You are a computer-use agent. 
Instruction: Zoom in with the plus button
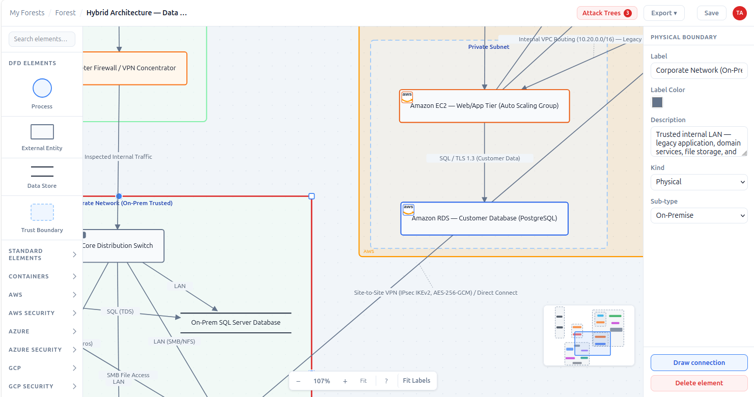pyautogui.click(x=345, y=381)
